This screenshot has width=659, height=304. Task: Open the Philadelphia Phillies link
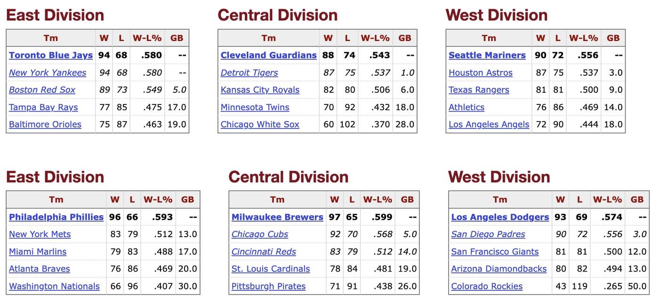click(x=56, y=217)
